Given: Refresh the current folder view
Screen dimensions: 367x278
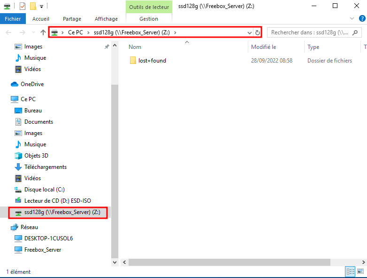Looking at the screenshot, I should pyautogui.click(x=257, y=32).
